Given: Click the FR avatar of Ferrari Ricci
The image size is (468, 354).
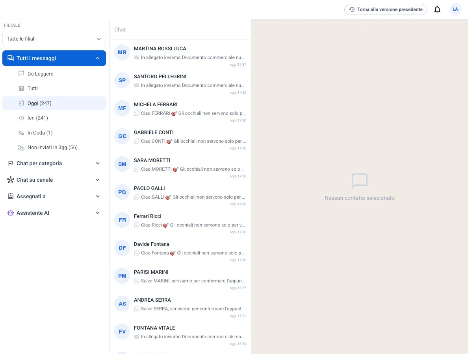Looking at the screenshot, I should click(x=122, y=220).
